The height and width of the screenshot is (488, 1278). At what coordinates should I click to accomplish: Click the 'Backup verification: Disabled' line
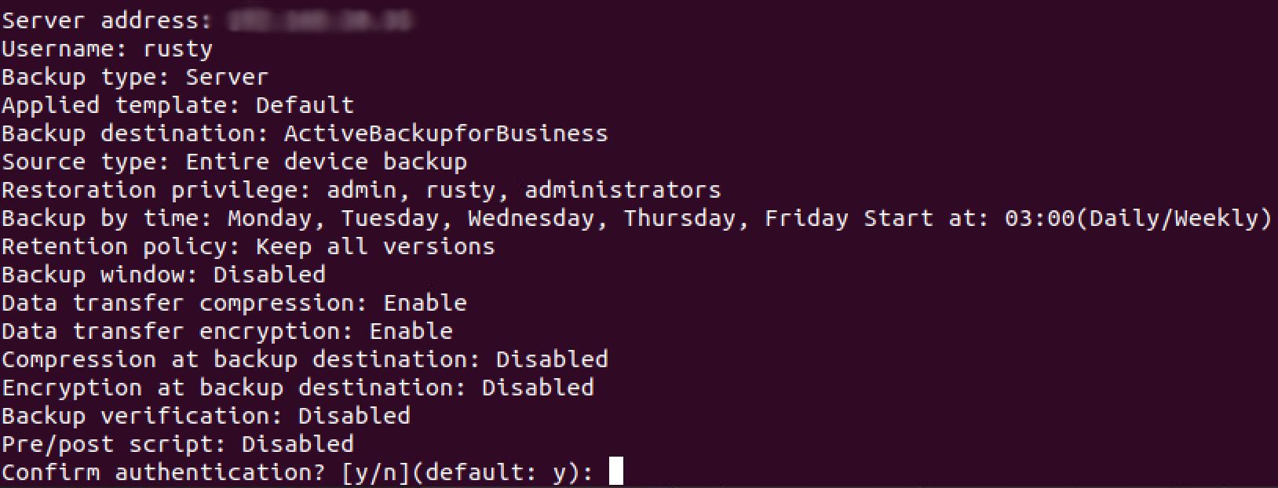coord(206,416)
